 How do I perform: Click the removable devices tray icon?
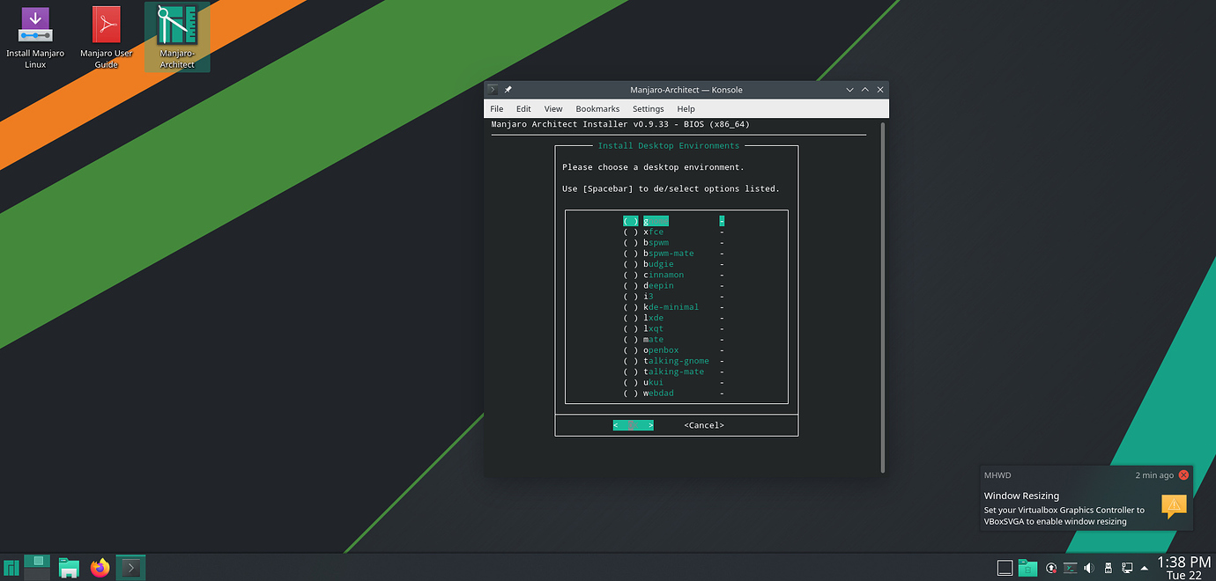point(1108,568)
